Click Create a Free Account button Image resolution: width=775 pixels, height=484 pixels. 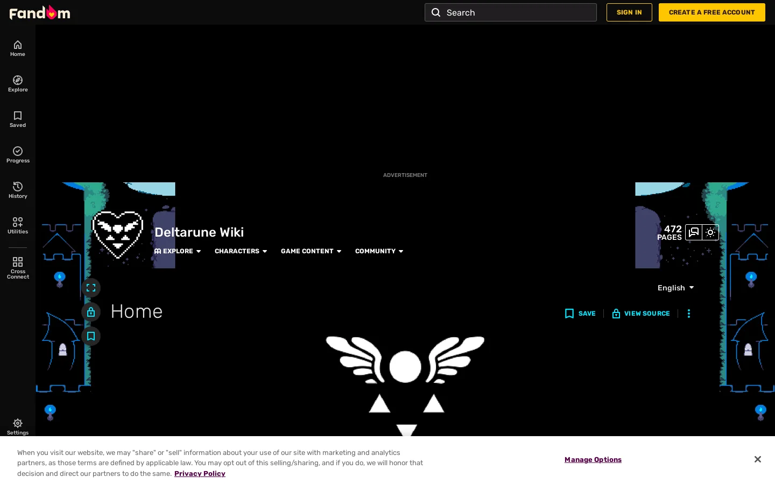click(711, 12)
